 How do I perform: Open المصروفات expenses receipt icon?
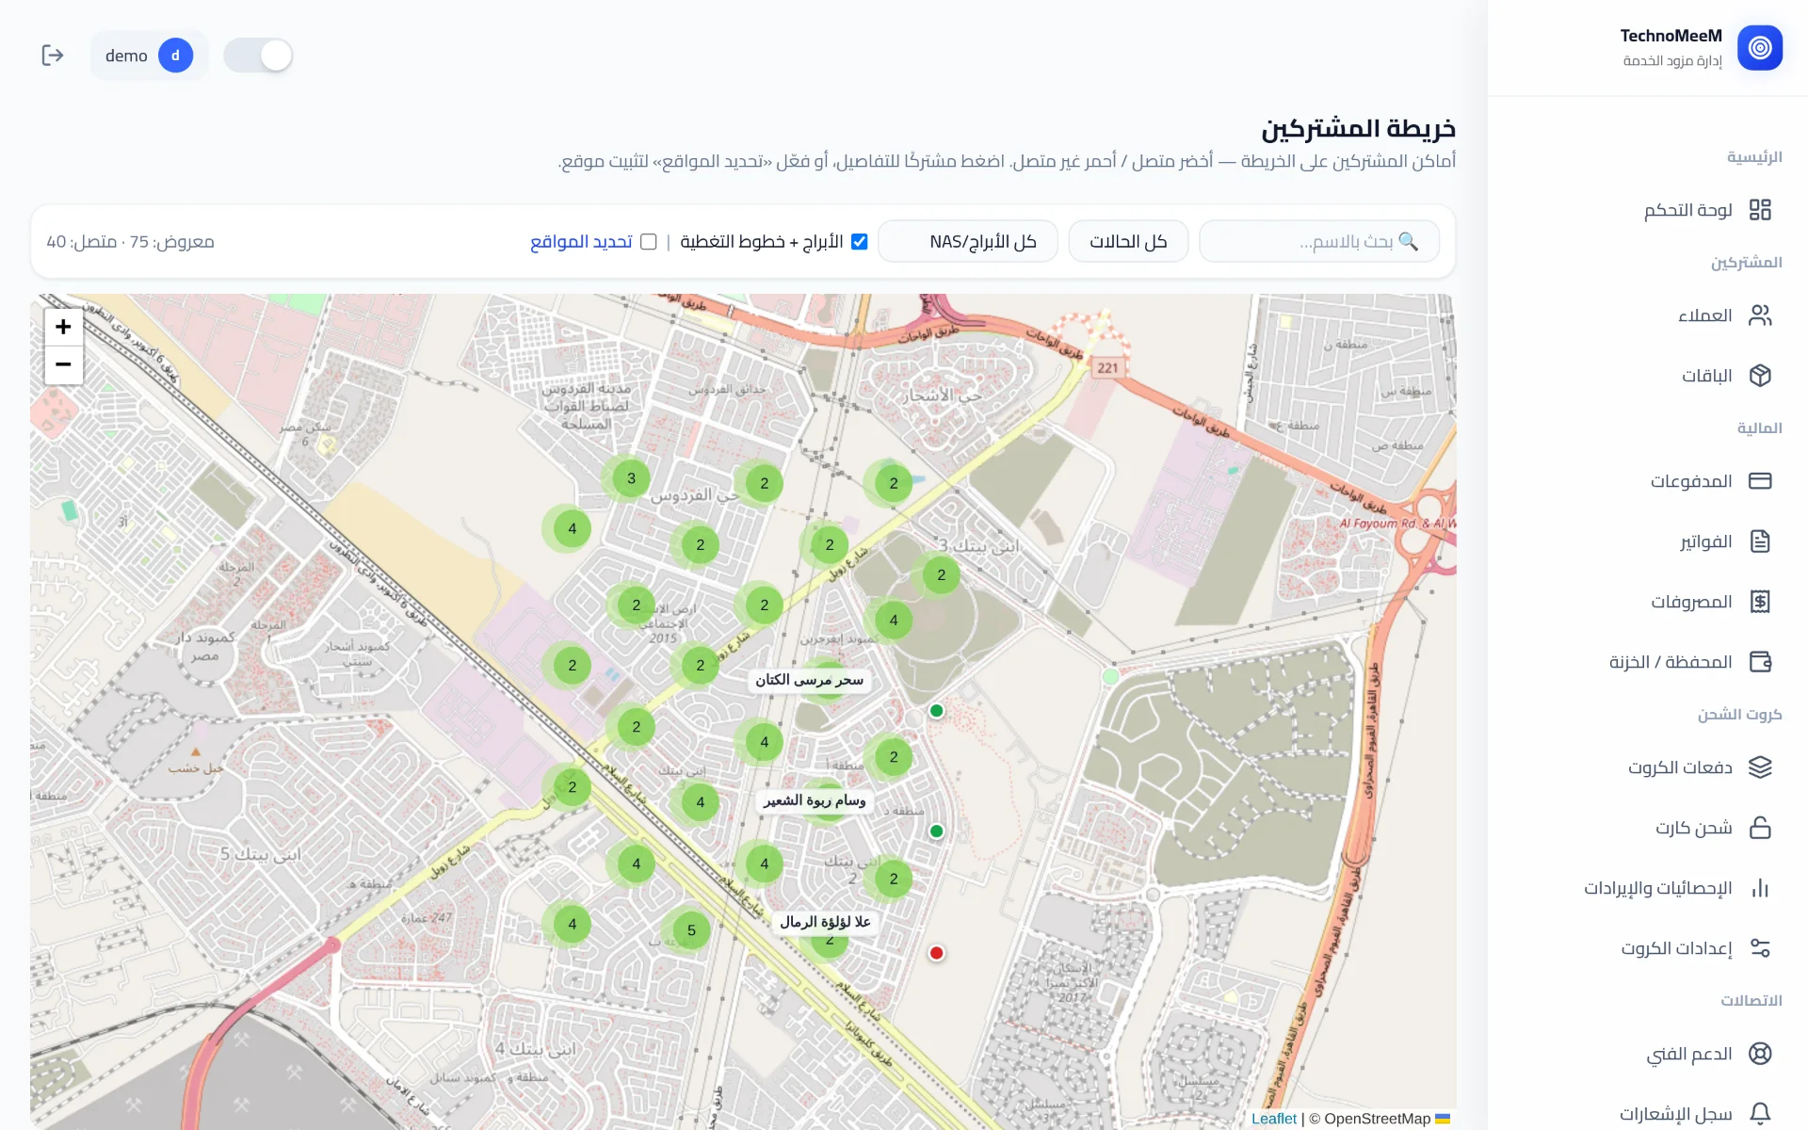1759,602
